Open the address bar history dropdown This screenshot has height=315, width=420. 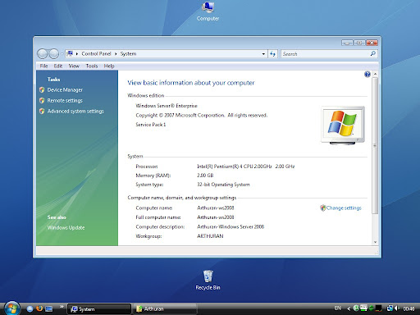click(x=263, y=54)
